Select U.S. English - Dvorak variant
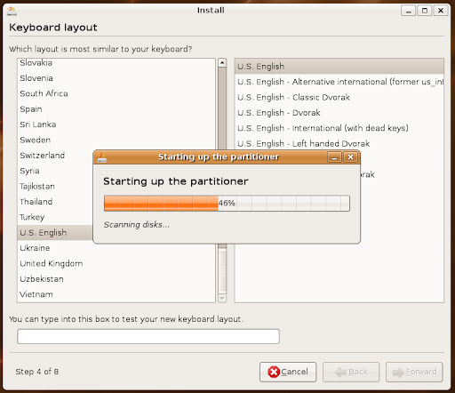The width and height of the screenshot is (455, 393). click(339, 113)
